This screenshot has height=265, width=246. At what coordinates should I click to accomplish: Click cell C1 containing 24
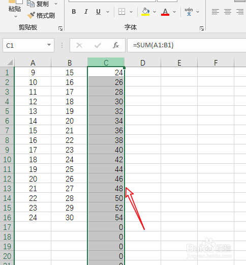106,72
